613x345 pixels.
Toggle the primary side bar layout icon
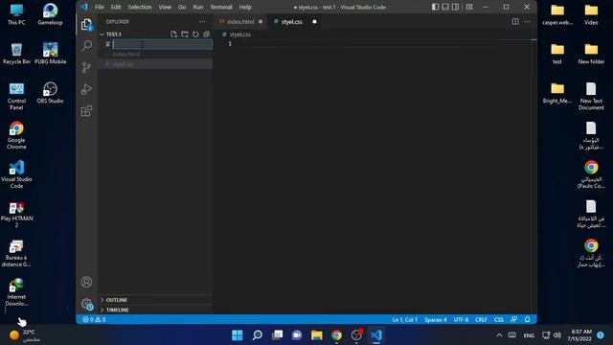[x=435, y=7]
